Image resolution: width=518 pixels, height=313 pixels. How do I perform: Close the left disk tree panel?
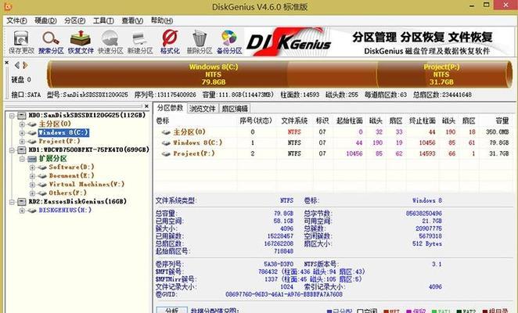point(146,106)
